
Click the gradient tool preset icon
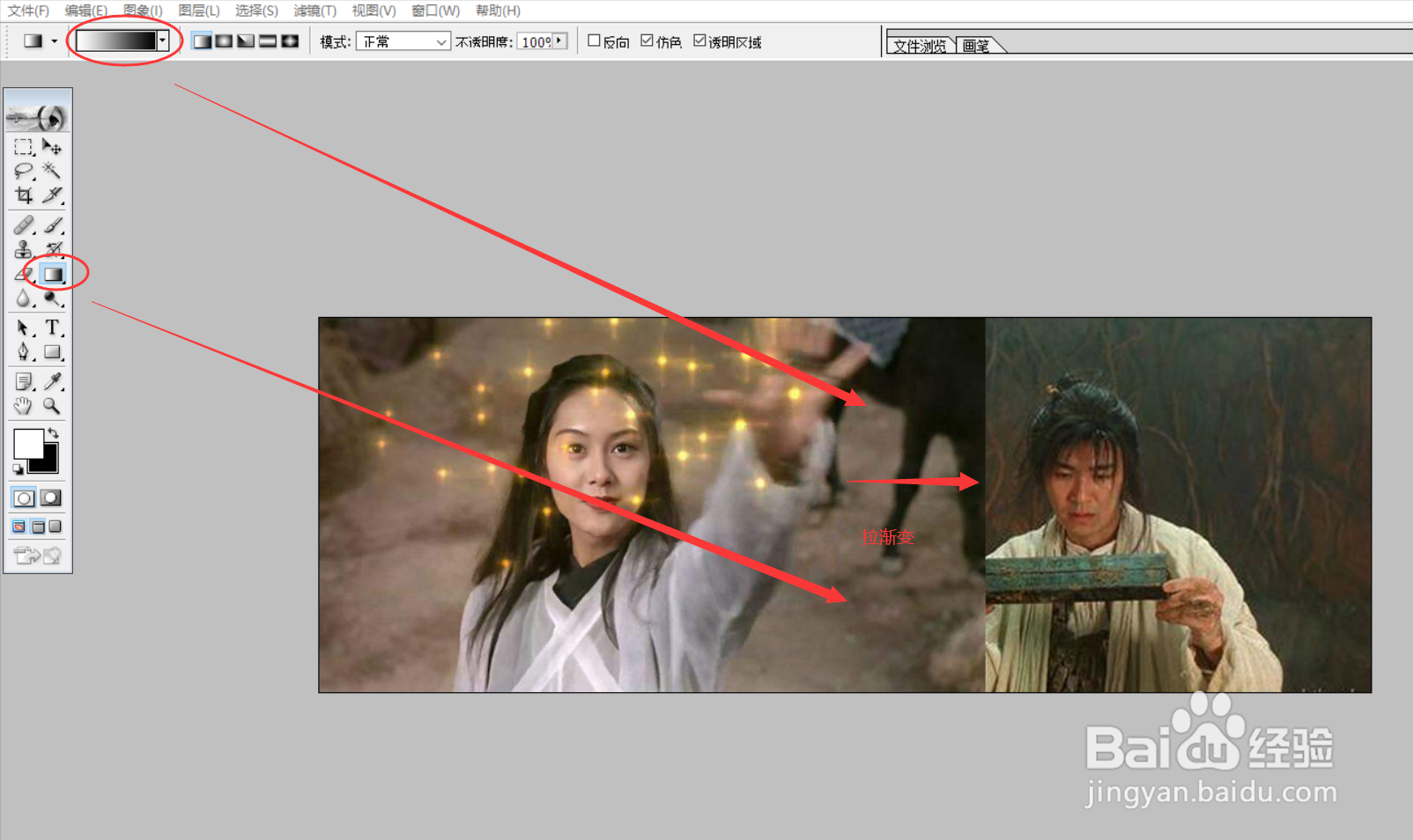(33, 41)
